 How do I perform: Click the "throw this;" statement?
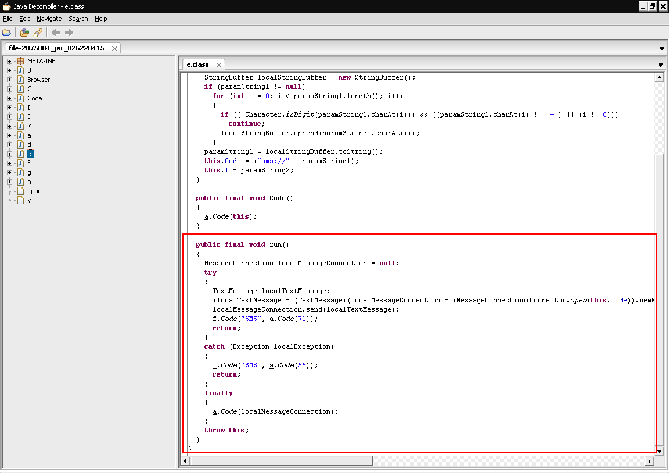pyautogui.click(x=226, y=430)
